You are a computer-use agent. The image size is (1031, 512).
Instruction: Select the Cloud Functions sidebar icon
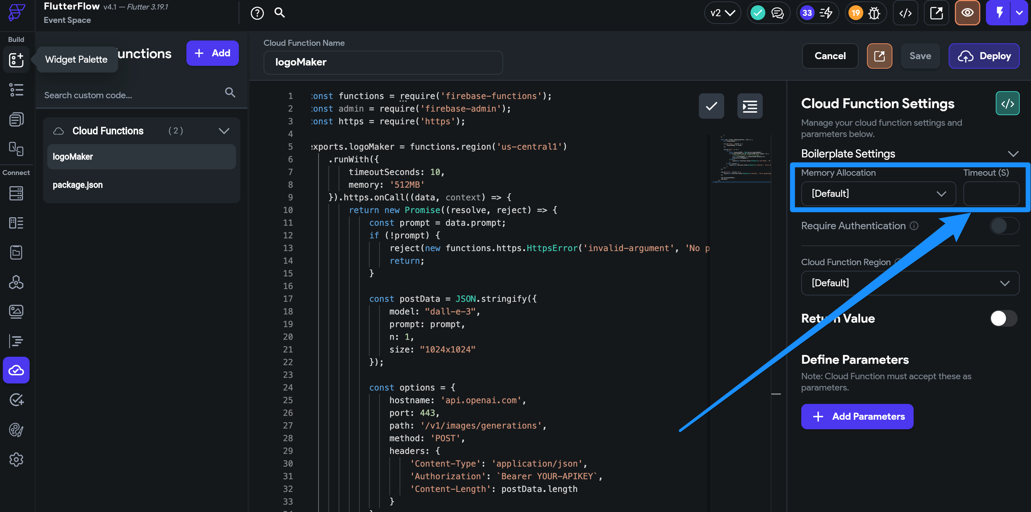[x=17, y=370]
